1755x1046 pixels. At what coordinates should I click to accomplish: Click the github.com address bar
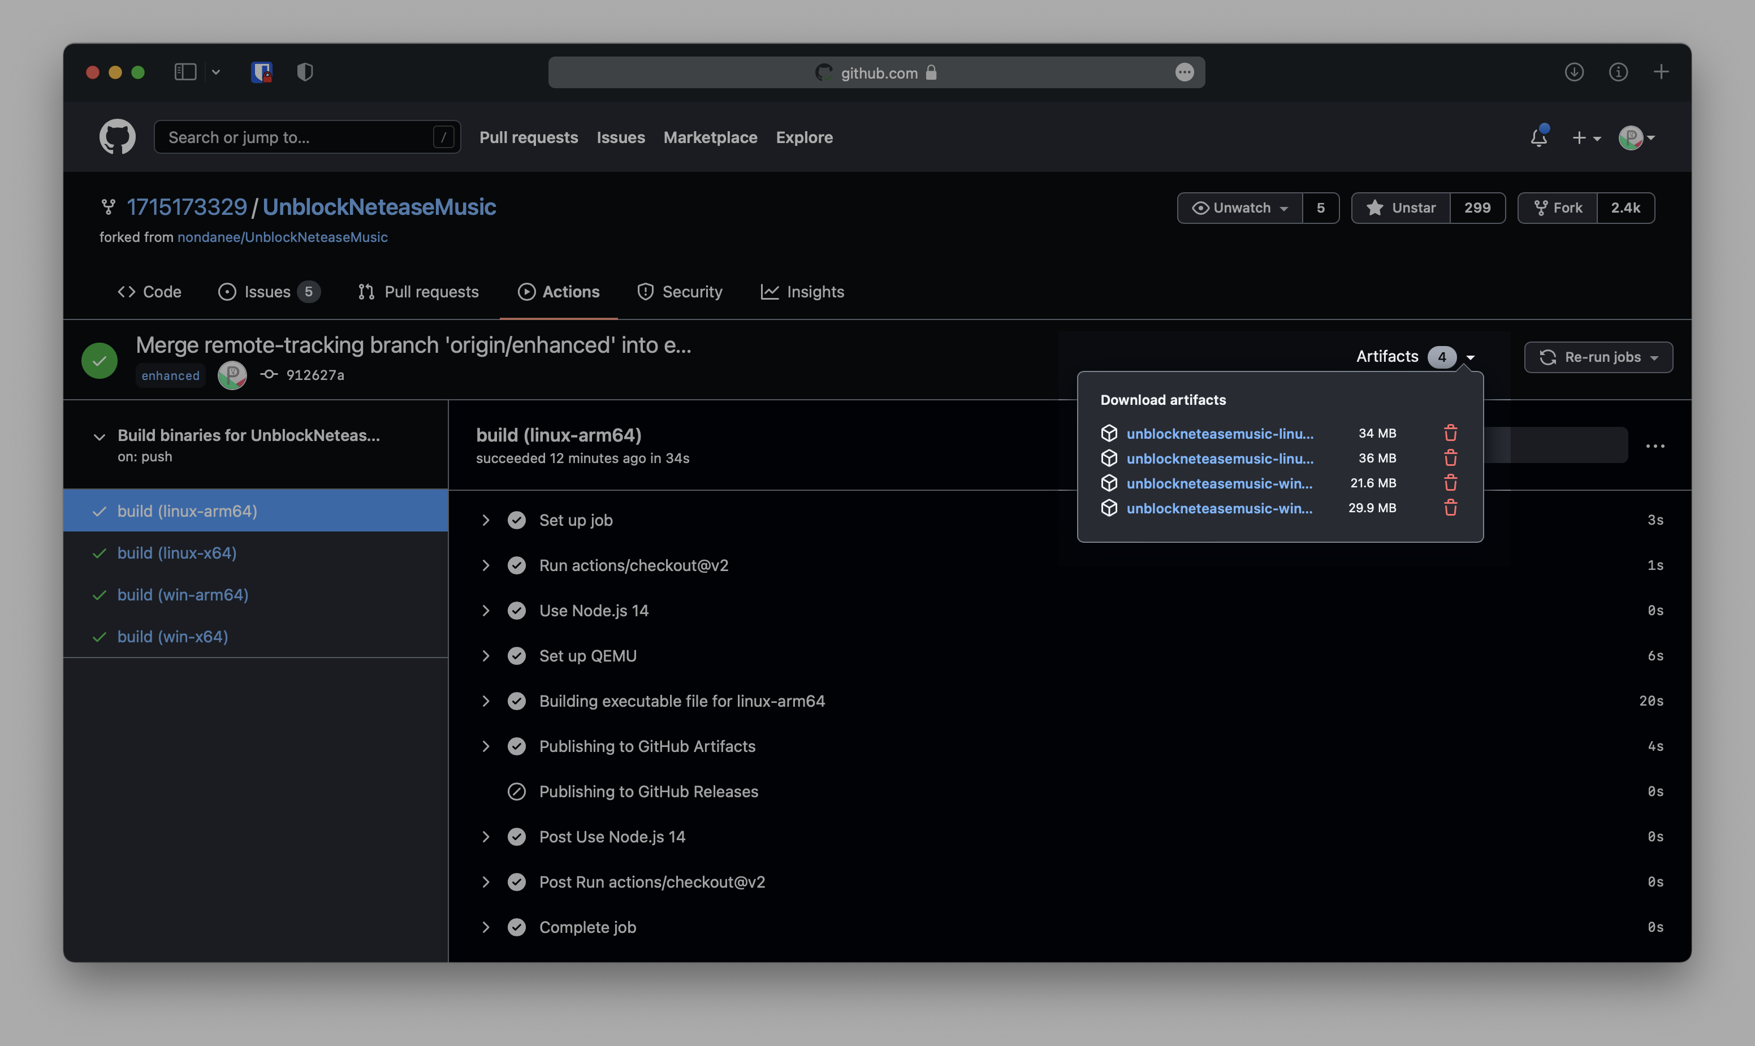[x=876, y=72]
